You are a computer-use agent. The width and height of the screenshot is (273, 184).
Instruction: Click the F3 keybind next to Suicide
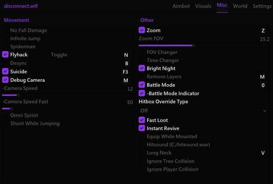pyautogui.click(x=125, y=72)
